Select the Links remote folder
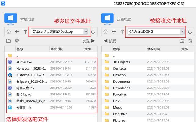 pyautogui.click(x=148, y=101)
